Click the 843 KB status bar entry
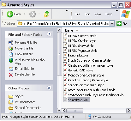131x121 pixels. pos(69,117)
